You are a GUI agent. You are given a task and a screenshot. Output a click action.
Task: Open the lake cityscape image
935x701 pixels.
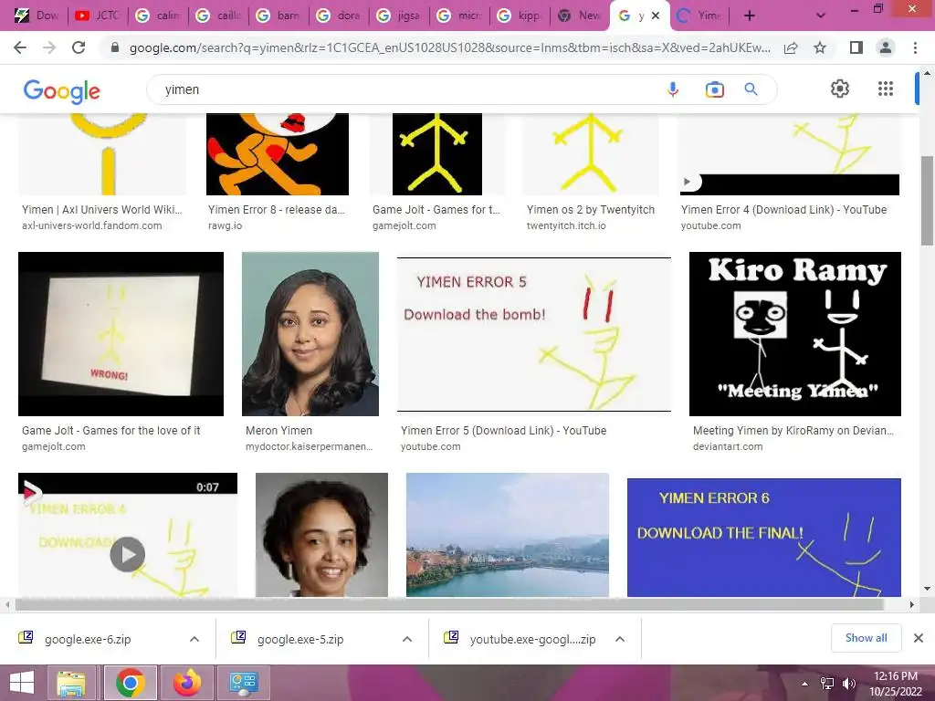point(508,535)
